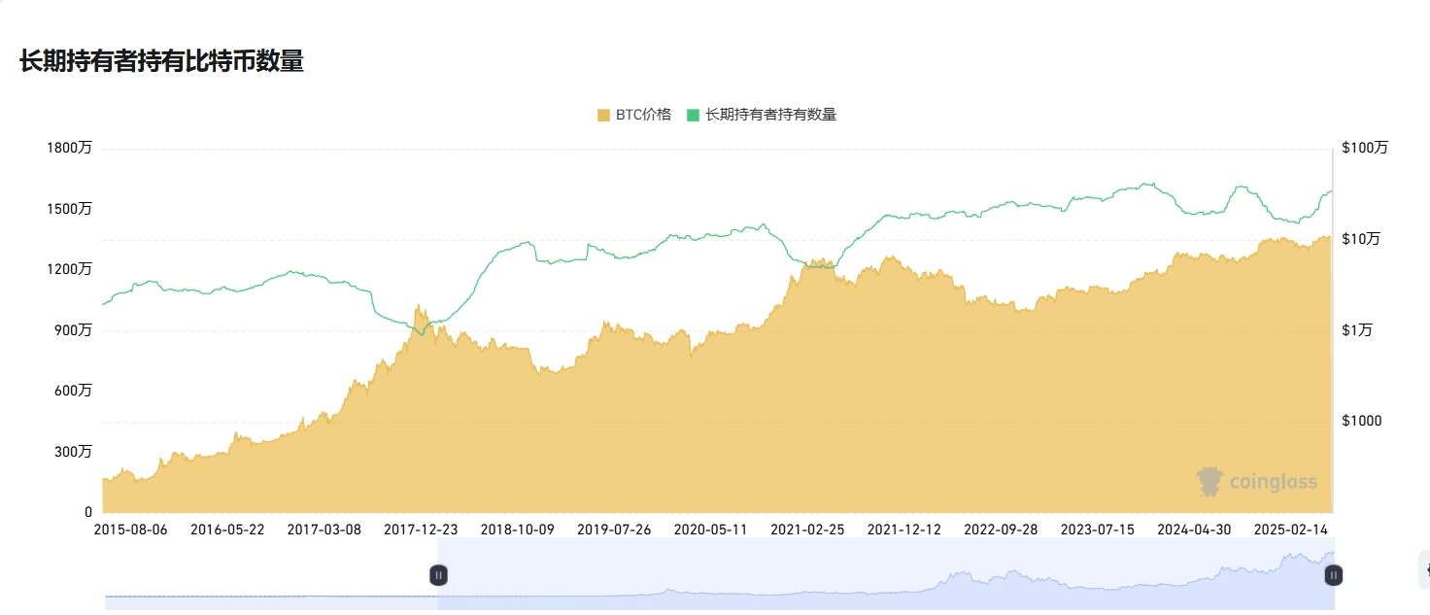The image size is (1430, 615).
Task: Click the 长期持有者持有比特币数量 chart title
Action: [161, 62]
